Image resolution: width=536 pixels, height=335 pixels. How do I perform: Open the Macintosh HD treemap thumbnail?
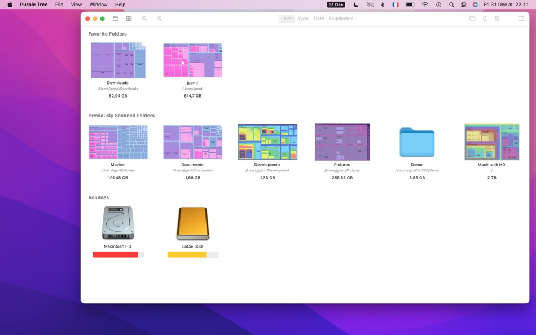coord(491,142)
